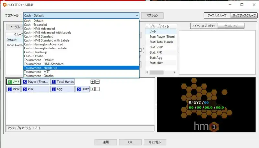Open the アイテムのプロパティ tab
This screenshot has height=148, width=259.
click(x=203, y=26)
